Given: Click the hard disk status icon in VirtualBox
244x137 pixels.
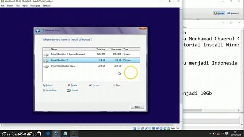Looking at the screenshot, I should pyautogui.click(x=135, y=129).
